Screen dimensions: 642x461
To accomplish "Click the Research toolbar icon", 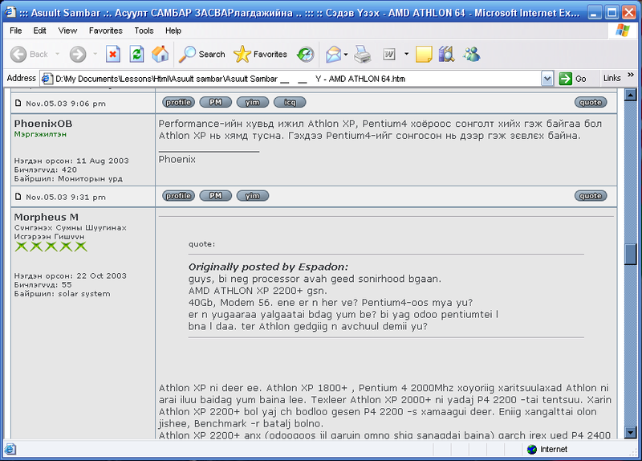I will (446, 55).
